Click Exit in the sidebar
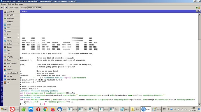Image resolution: width=201 pixels, height=112 pixels. pos(8,82)
